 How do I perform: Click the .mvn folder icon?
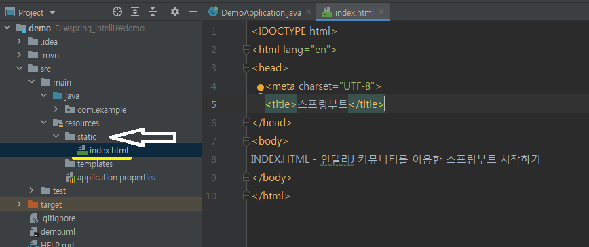click(x=33, y=56)
